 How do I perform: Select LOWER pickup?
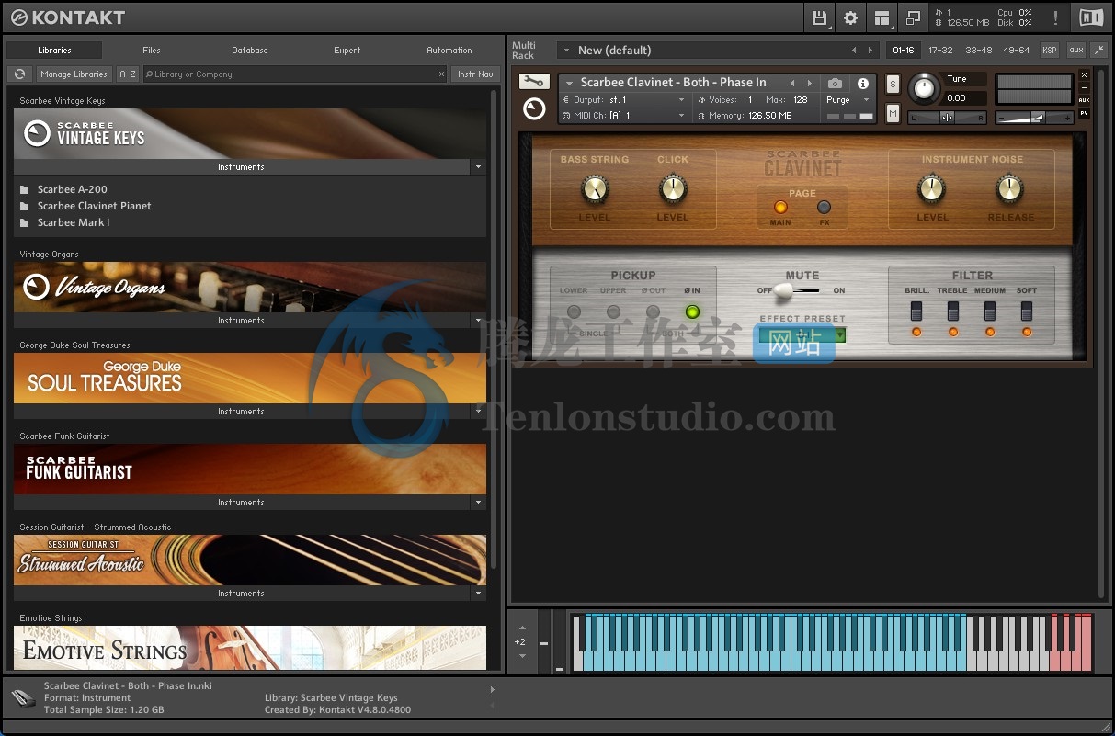(575, 312)
